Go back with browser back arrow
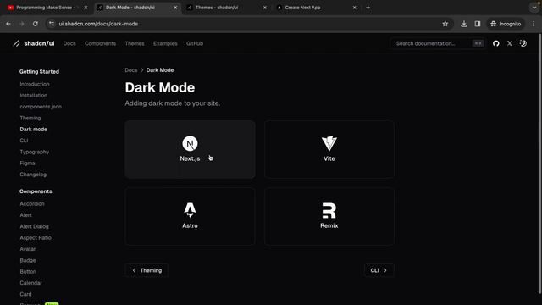 click(x=8, y=24)
